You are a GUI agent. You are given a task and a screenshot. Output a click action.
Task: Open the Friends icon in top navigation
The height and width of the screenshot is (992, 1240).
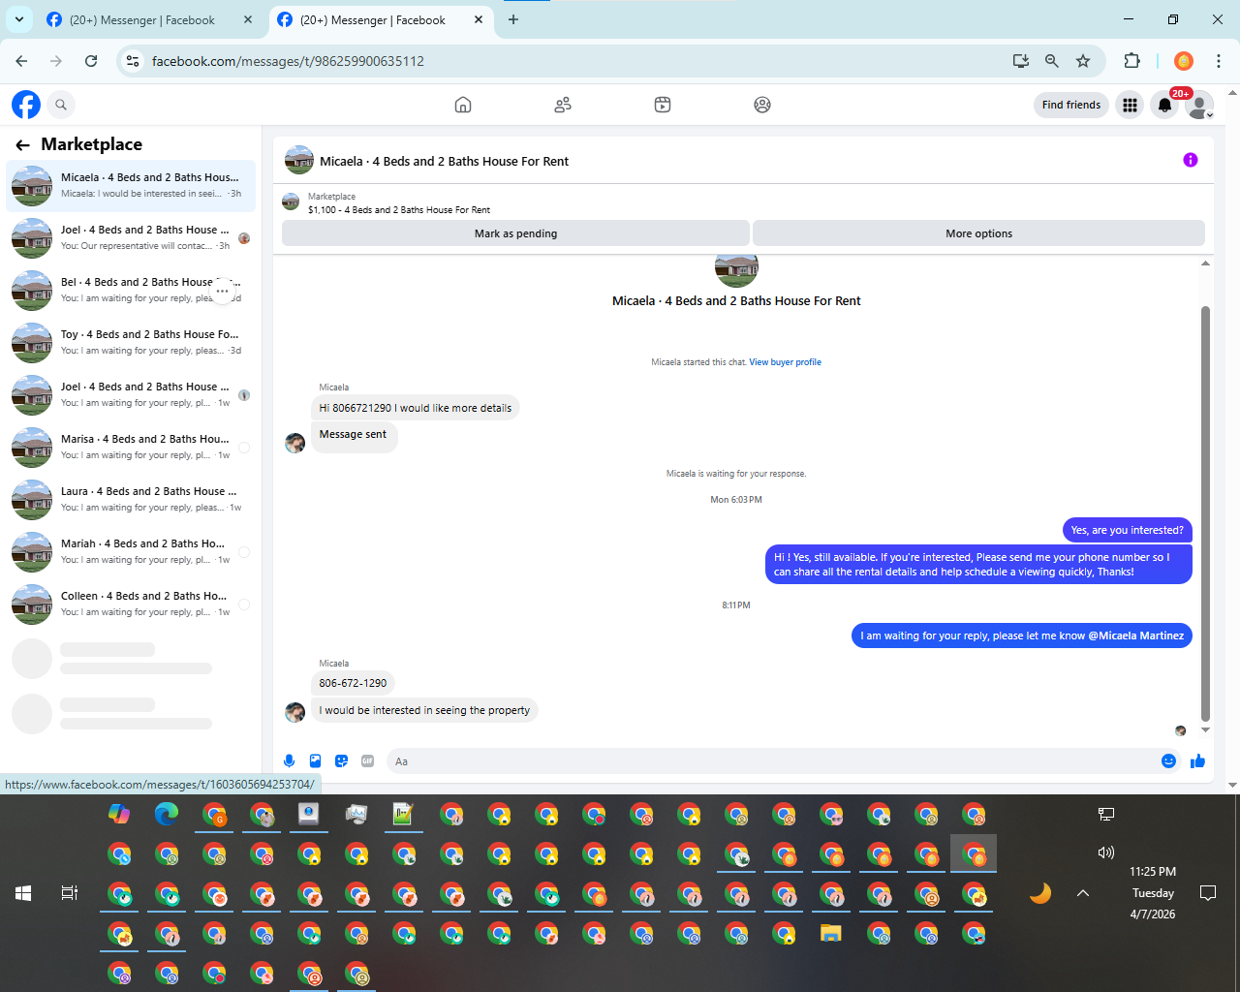click(x=563, y=105)
